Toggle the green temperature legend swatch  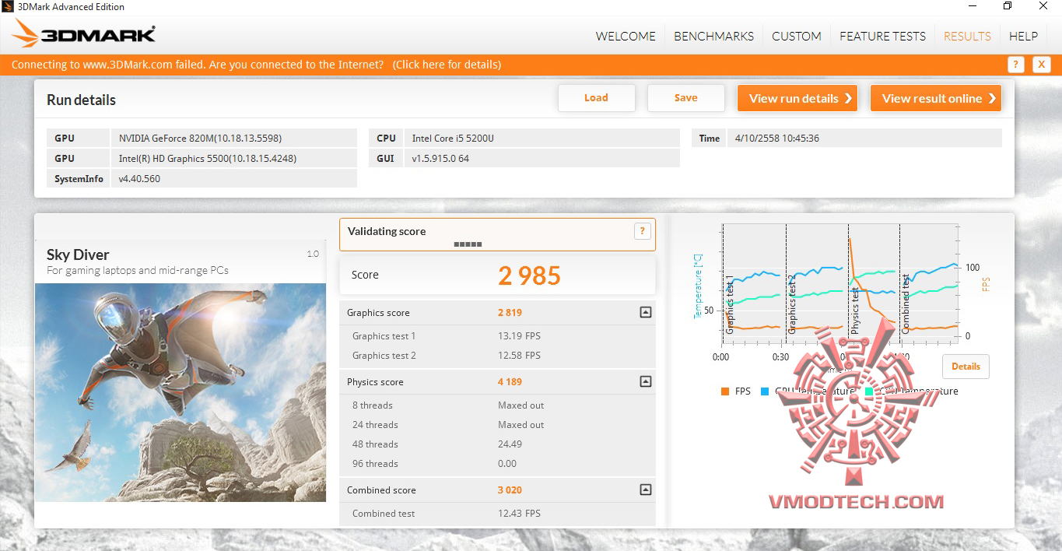point(869,391)
